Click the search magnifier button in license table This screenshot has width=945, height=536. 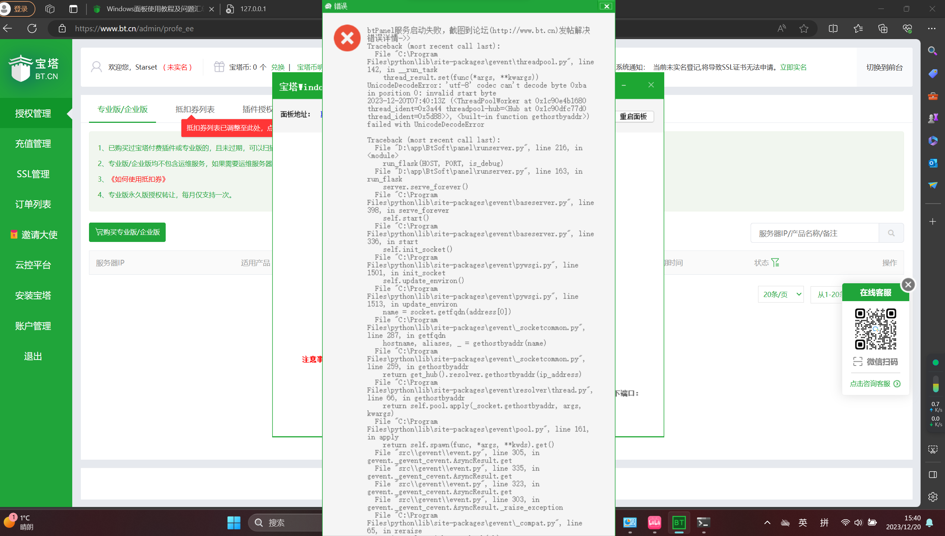pos(891,233)
